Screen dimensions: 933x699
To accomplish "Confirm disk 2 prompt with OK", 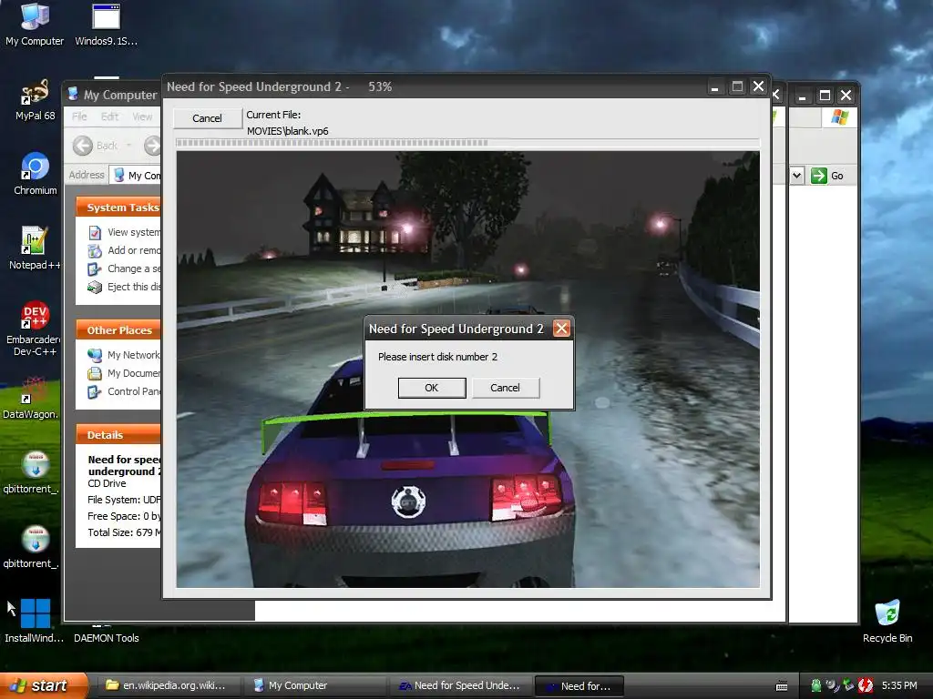I will [431, 388].
